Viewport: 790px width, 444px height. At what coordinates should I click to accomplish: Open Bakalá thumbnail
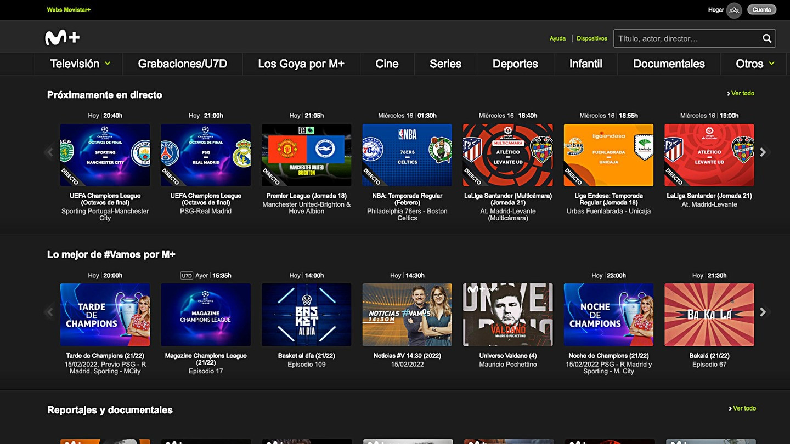[x=709, y=315]
